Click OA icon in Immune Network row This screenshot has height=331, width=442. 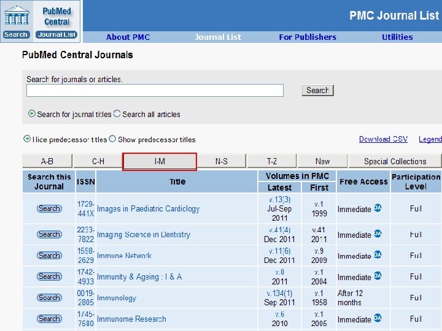(378, 255)
